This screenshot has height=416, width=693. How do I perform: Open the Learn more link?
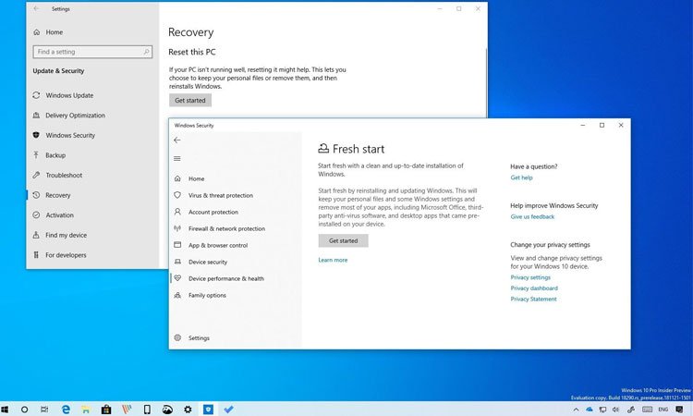coord(333,260)
